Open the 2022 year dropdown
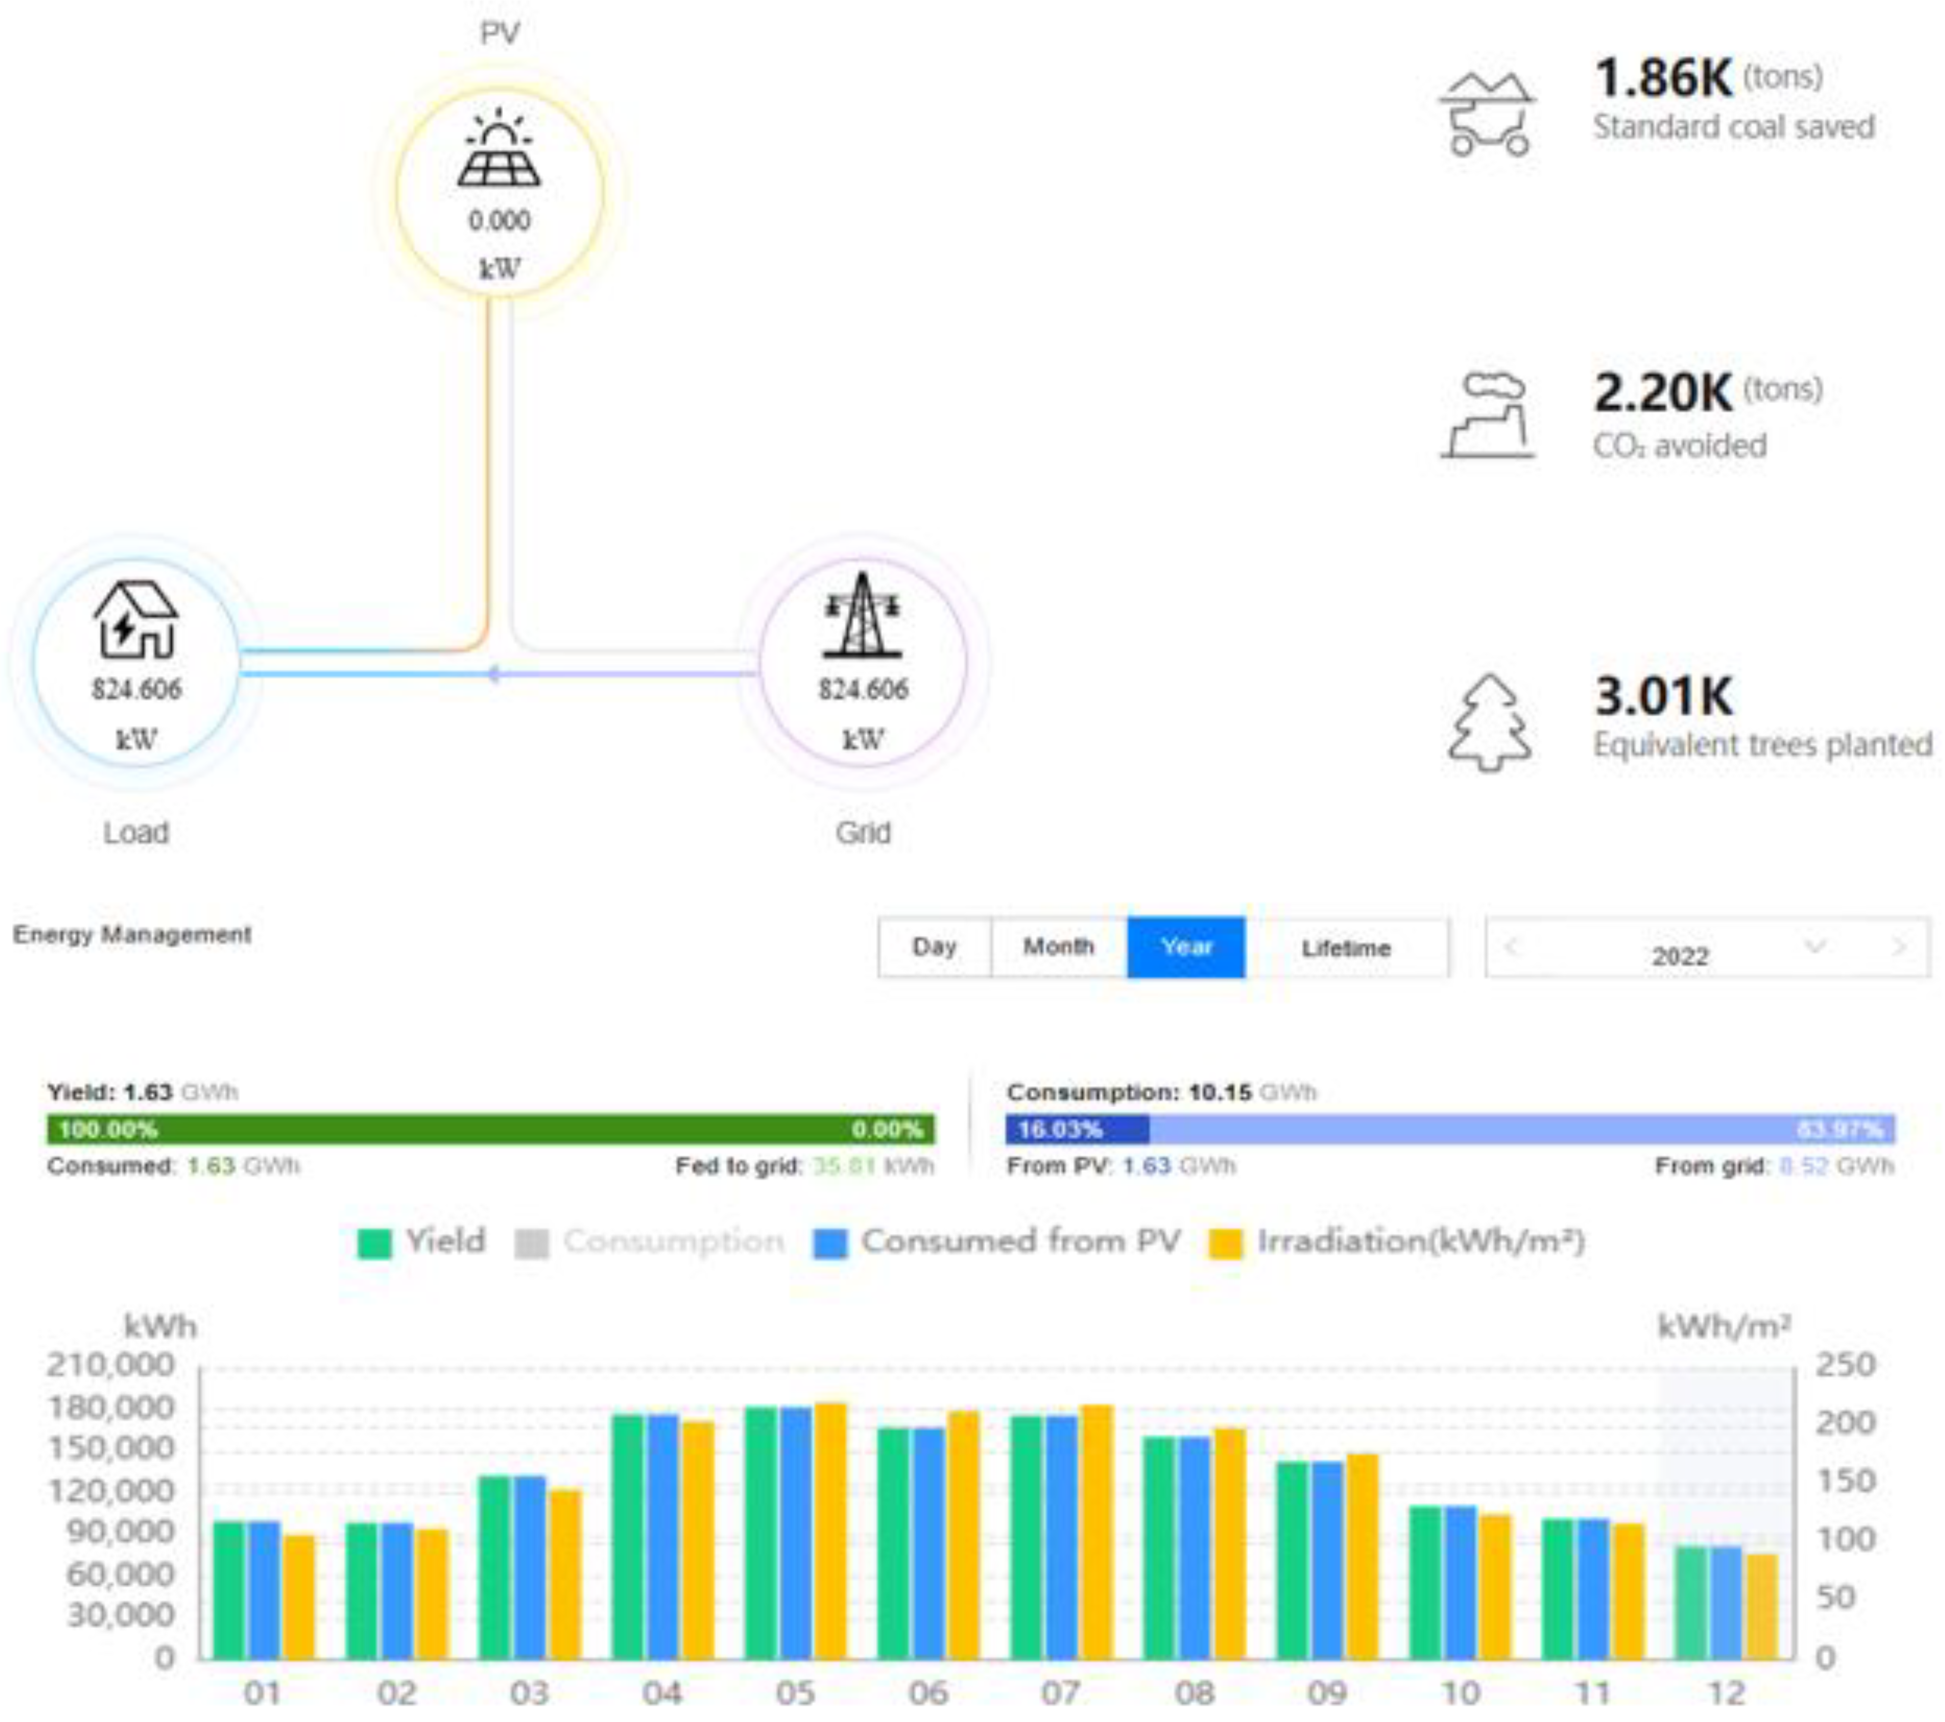 click(1680, 955)
